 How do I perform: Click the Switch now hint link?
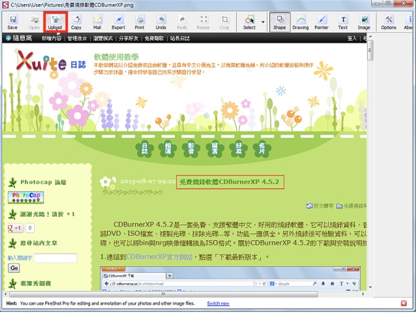click(218, 303)
